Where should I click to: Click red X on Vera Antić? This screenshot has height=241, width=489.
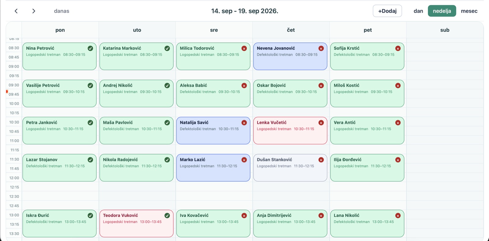[398, 123]
